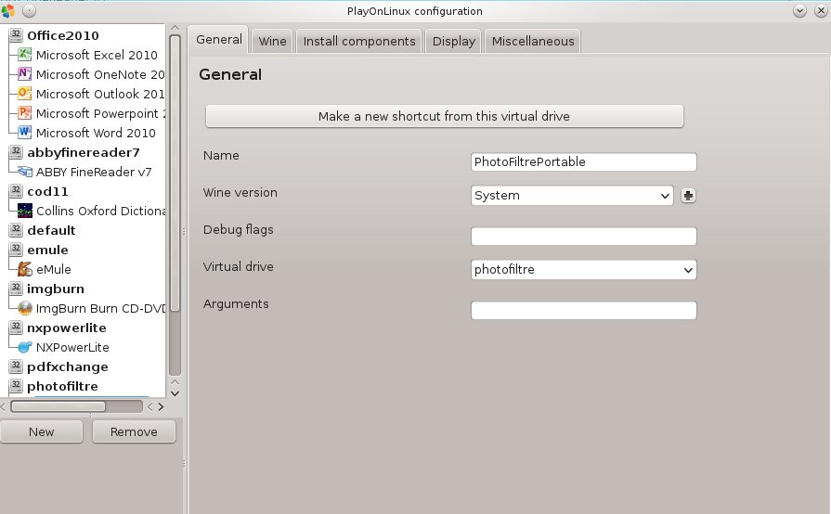
Task: Click the scroll up arrow above the list scrollbar
Action: coord(175,28)
